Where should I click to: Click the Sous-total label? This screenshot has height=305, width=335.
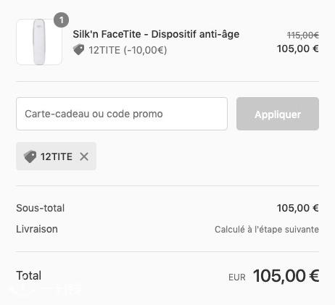[41, 208]
